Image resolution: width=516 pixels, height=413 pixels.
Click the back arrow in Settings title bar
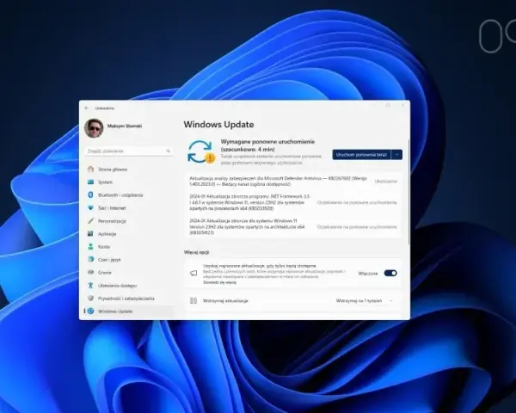[x=86, y=108]
